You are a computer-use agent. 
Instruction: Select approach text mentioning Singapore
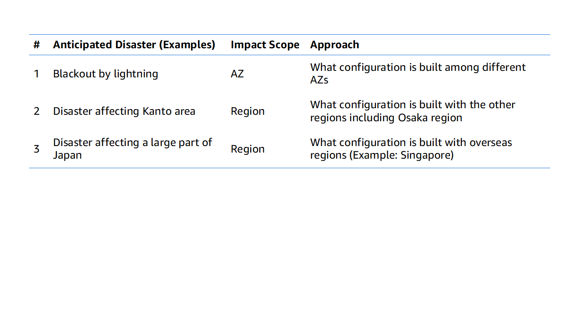pyautogui.click(x=411, y=149)
